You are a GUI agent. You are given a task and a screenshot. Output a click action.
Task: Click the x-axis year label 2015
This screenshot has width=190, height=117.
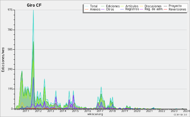point(75,111)
